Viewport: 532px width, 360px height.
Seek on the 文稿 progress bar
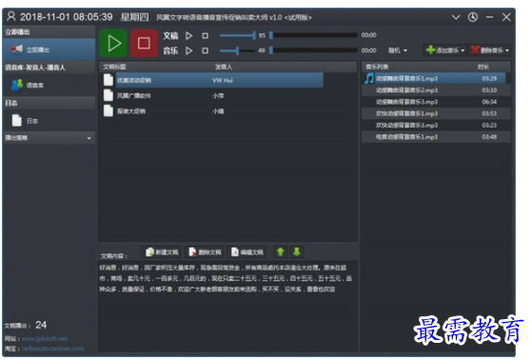pos(313,35)
